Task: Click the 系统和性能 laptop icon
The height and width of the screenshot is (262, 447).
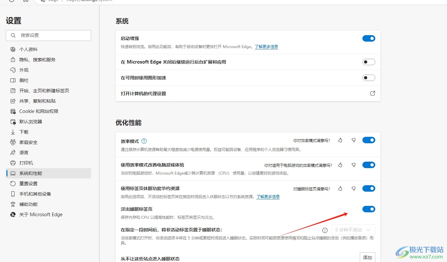Action: (13, 173)
